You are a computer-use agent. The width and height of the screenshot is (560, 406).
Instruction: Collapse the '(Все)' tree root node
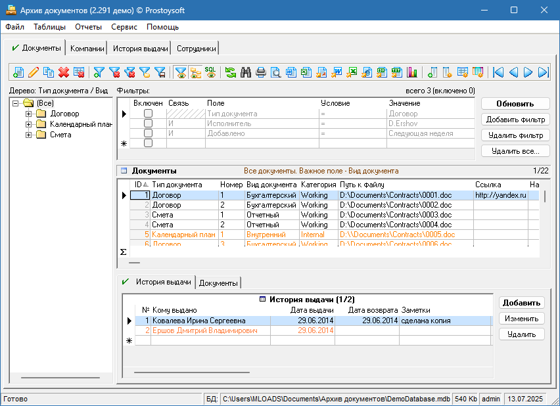point(15,104)
